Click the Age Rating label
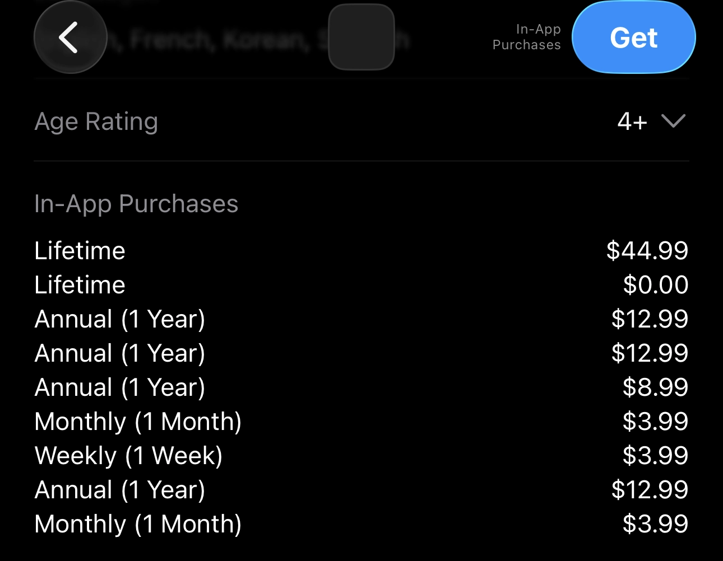The image size is (723, 561). 96,121
